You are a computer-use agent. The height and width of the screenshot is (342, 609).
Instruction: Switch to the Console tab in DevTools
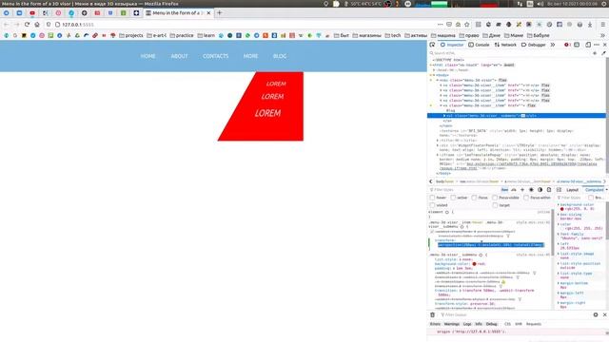479,45
